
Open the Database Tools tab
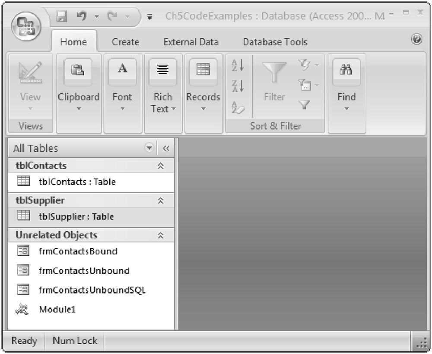(275, 42)
